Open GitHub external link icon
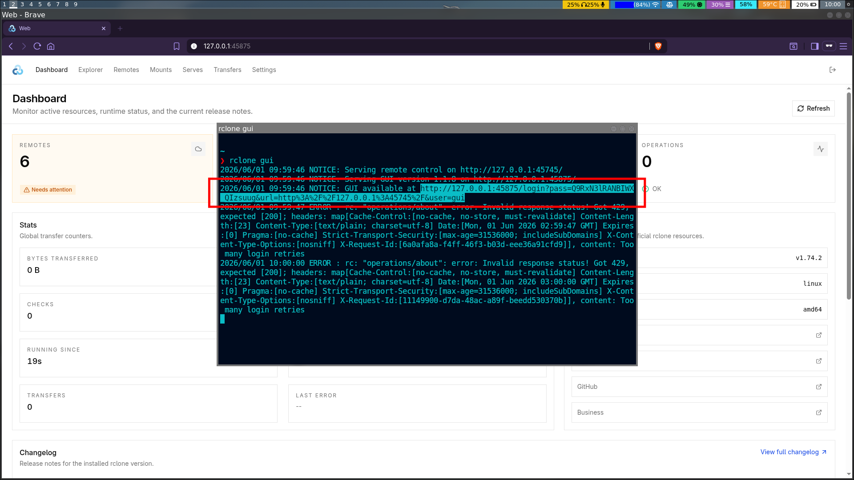 click(819, 387)
